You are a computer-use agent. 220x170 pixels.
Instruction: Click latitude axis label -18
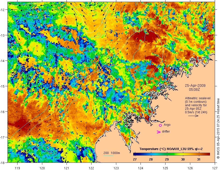(3, 162)
